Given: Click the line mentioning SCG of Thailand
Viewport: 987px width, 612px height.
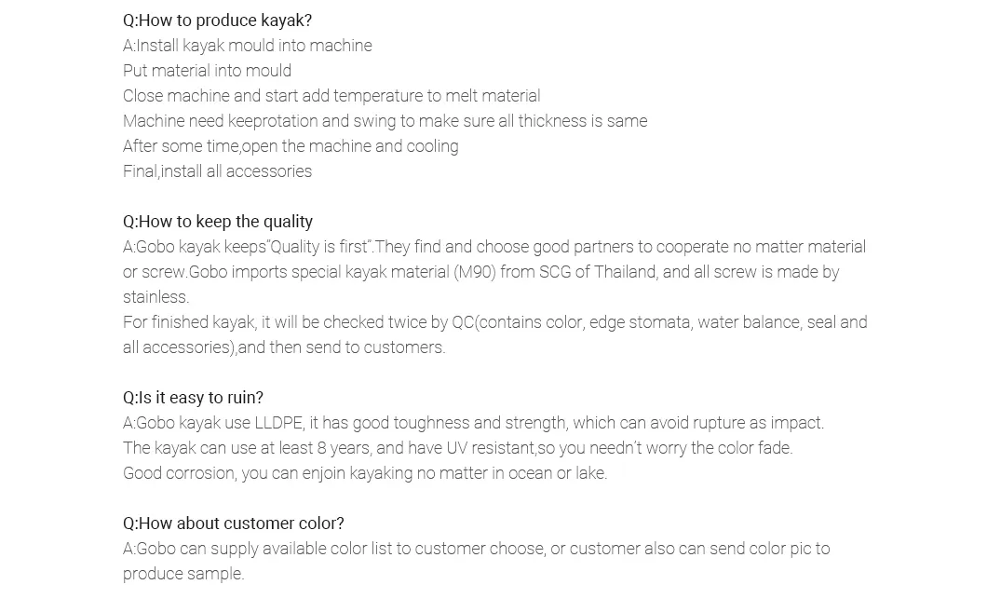Looking at the screenshot, I should (x=481, y=272).
